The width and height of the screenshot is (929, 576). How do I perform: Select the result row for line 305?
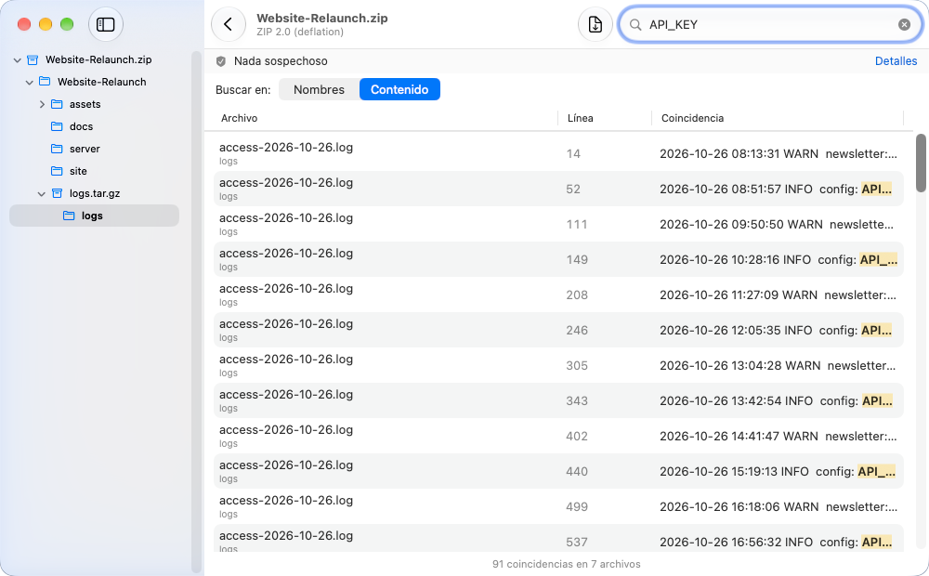(558, 366)
